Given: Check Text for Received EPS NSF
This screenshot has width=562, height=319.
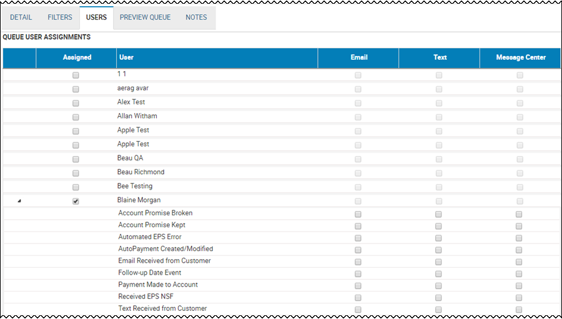Looking at the screenshot, I should [x=438, y=298].
